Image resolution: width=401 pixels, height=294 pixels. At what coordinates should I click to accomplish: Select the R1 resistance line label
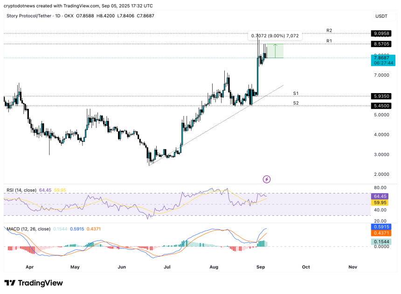tap(329, 41)
